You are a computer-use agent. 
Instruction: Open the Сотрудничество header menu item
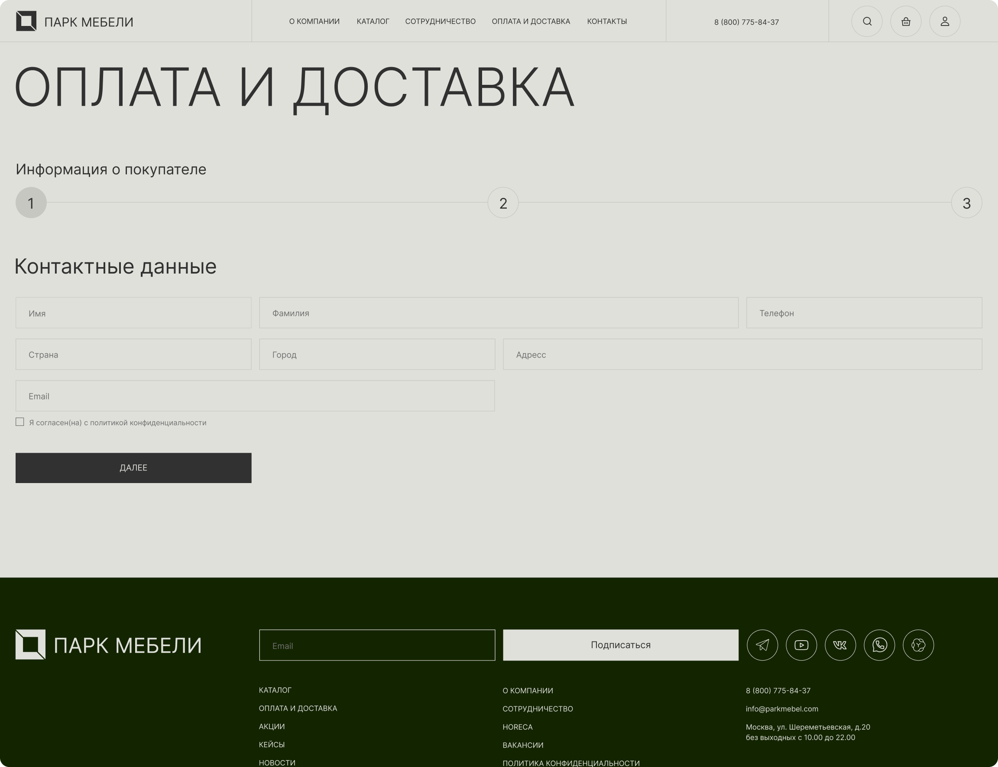441,22
